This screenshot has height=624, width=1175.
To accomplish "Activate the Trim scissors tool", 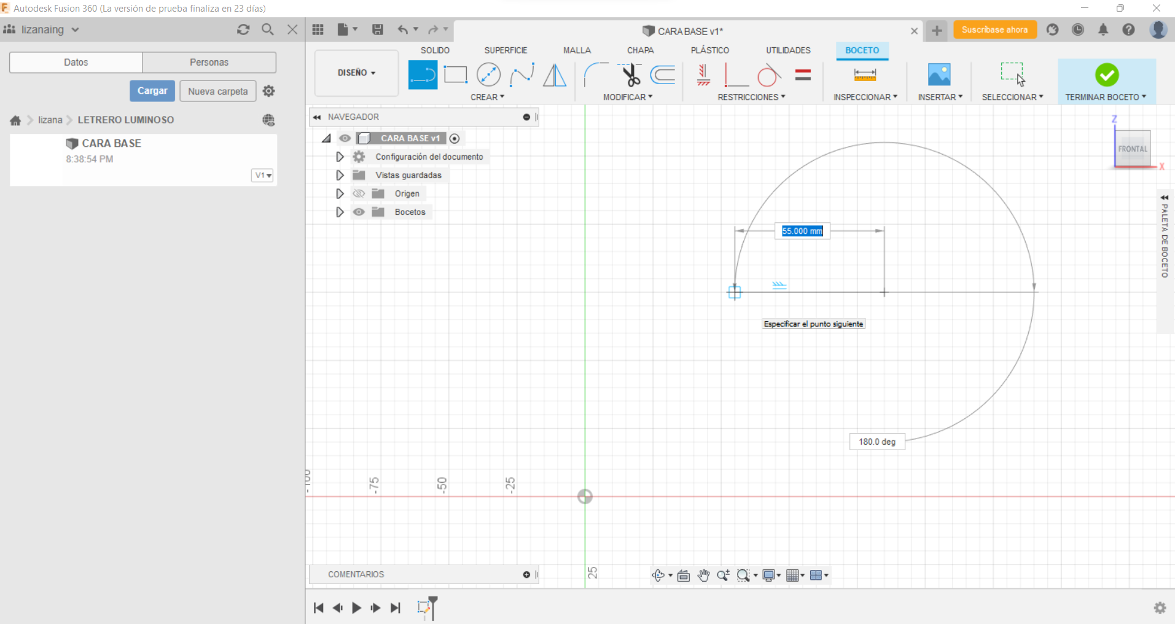I will tap(630, 75).
